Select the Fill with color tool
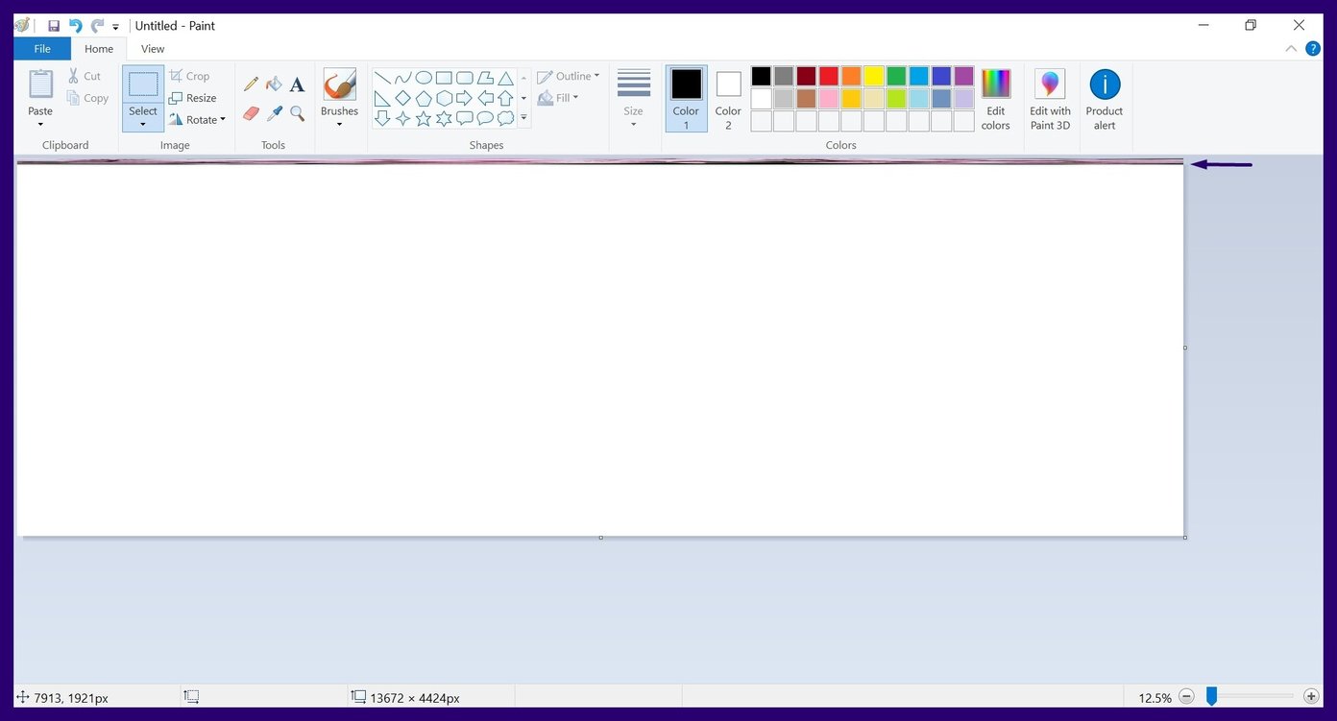 (x=274, y=84)
